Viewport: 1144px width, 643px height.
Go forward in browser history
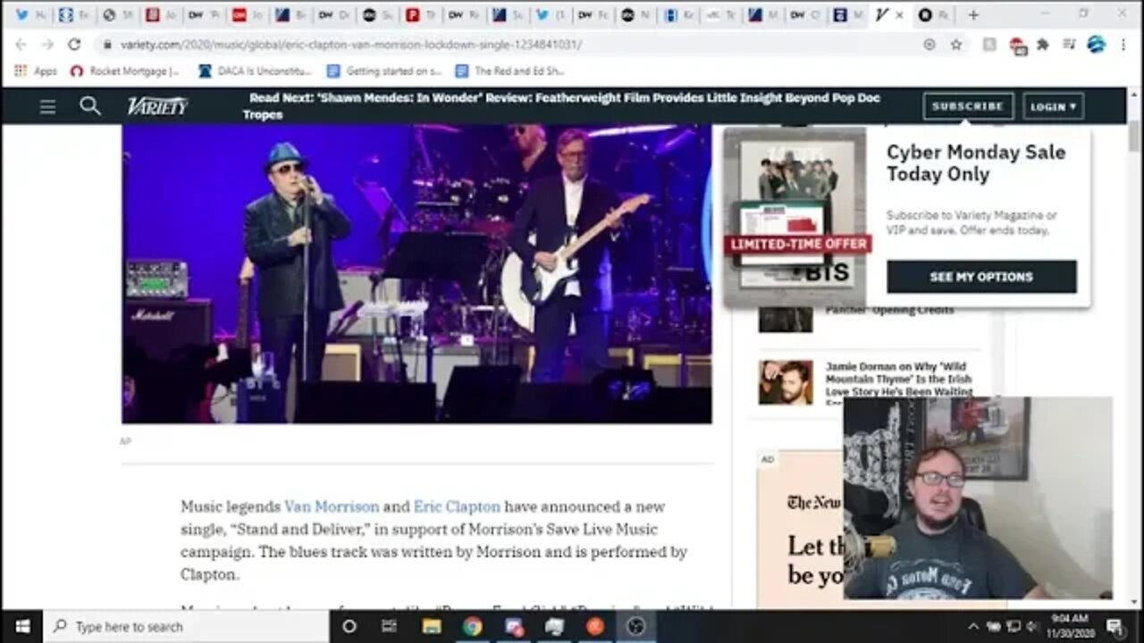[x=47, y=44]
